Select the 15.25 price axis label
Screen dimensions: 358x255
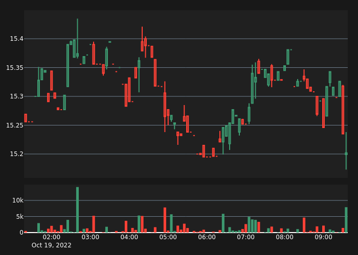(15, 125)
